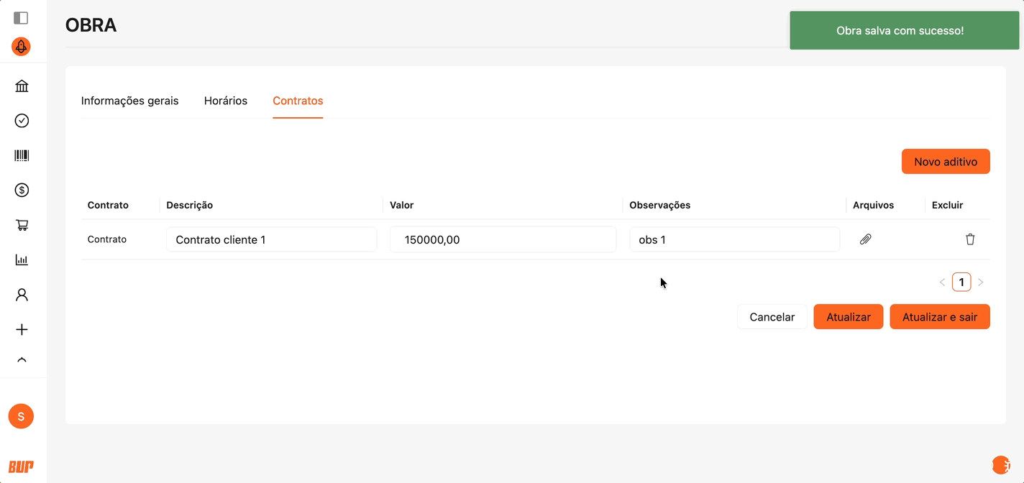Switch to the Horários tab
Viewport: 1024px width, 483px height.
(x=226, y=101)
